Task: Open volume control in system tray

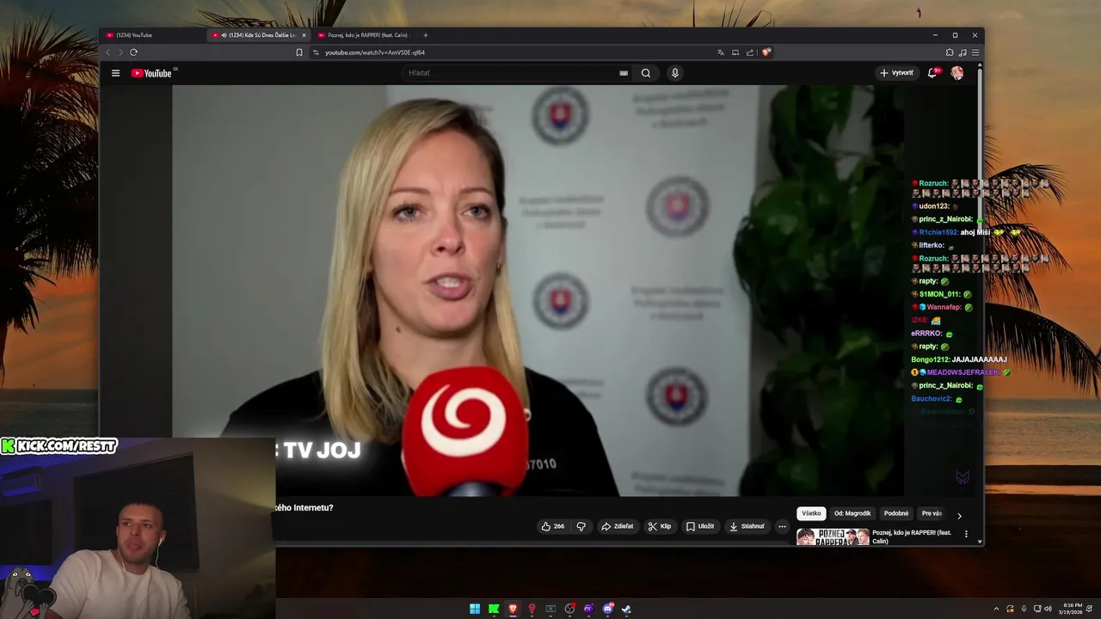Action: click(1048, 609)
